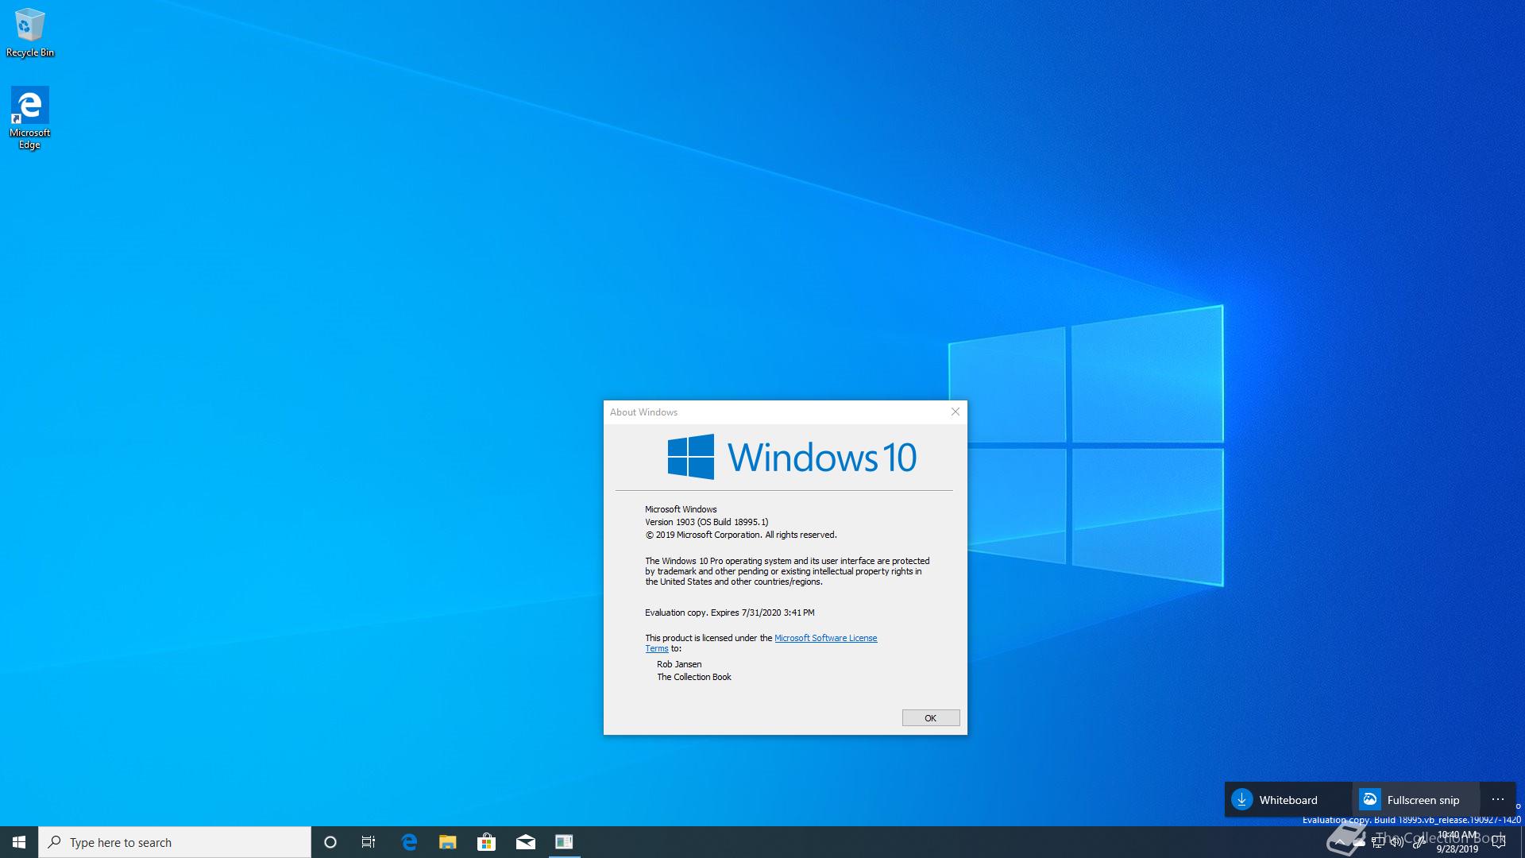Click the Fullscreen snip image icon

click(x=1369, y=799)
